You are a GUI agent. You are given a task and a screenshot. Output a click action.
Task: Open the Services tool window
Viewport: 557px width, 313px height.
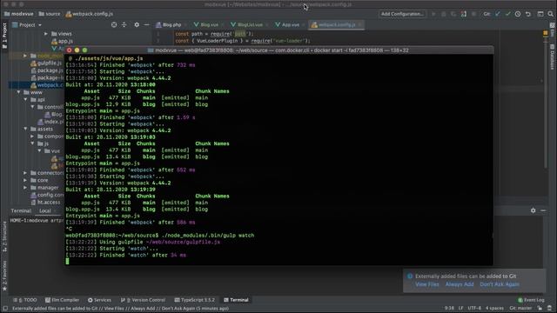[x=99, y=300]
